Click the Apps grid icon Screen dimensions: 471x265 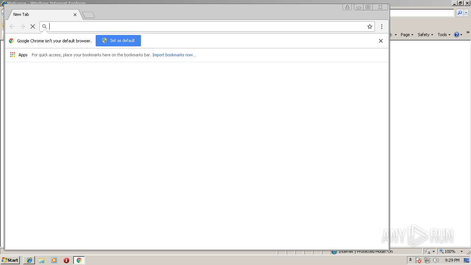[13, 55]
